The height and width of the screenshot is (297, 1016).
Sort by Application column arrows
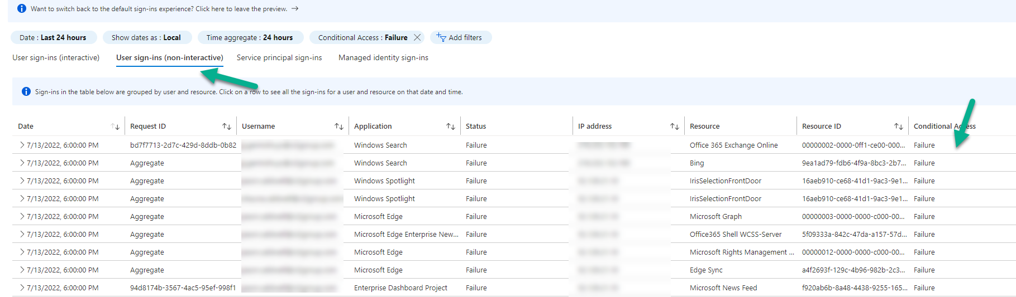pyautogui.click(x=451, y=126)
